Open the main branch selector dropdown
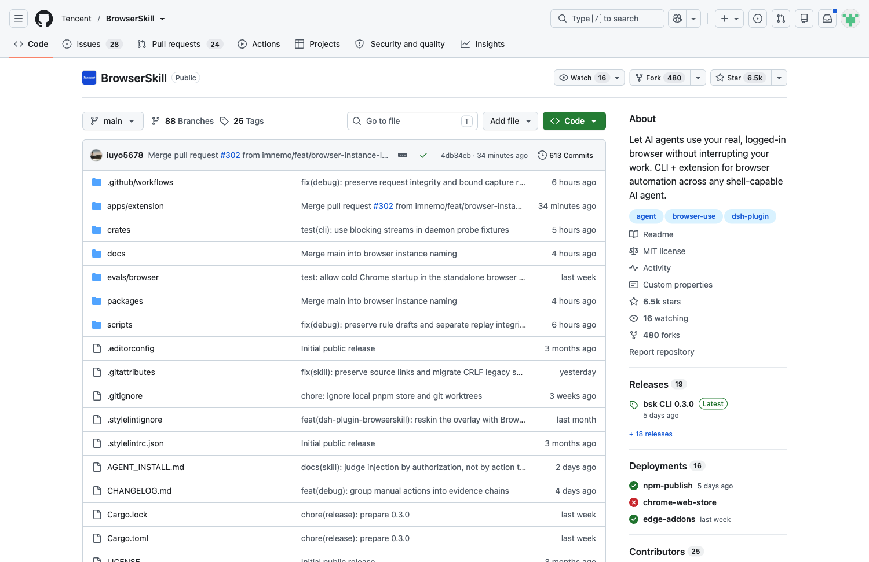The image size is (869, 562). click(113, 121)
